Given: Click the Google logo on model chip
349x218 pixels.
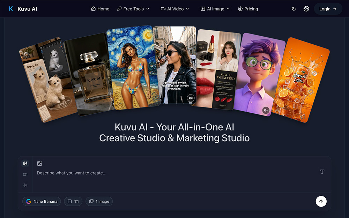Looking at the screenshot, I should (x=29, y=201).
